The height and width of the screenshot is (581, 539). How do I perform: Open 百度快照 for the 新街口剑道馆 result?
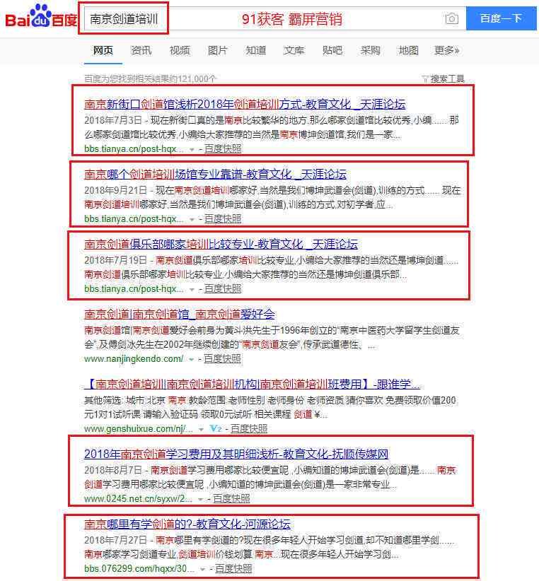pos(223,149)
